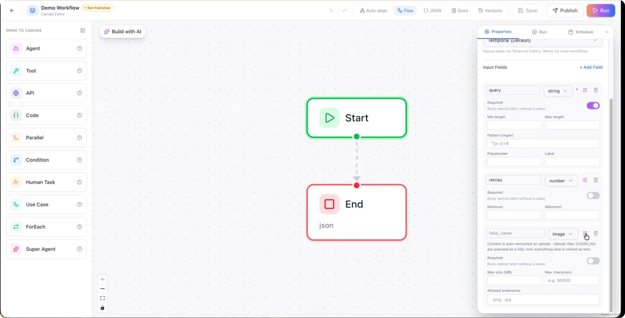625x318 pixels.
Task: Go back using the arrow icon
Action: [x=12, y=11]
